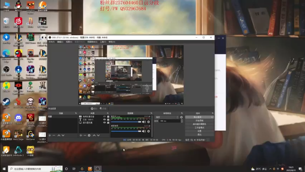The height and width of the screenshot is (172, 305).
Task: Pop out the Scene Transitions dock
Action: coord(182,113)
